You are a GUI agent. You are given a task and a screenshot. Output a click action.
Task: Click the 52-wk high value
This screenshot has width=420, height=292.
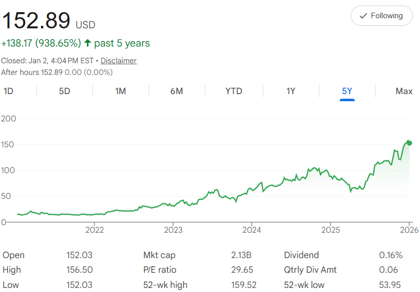(x=242, y=285)
